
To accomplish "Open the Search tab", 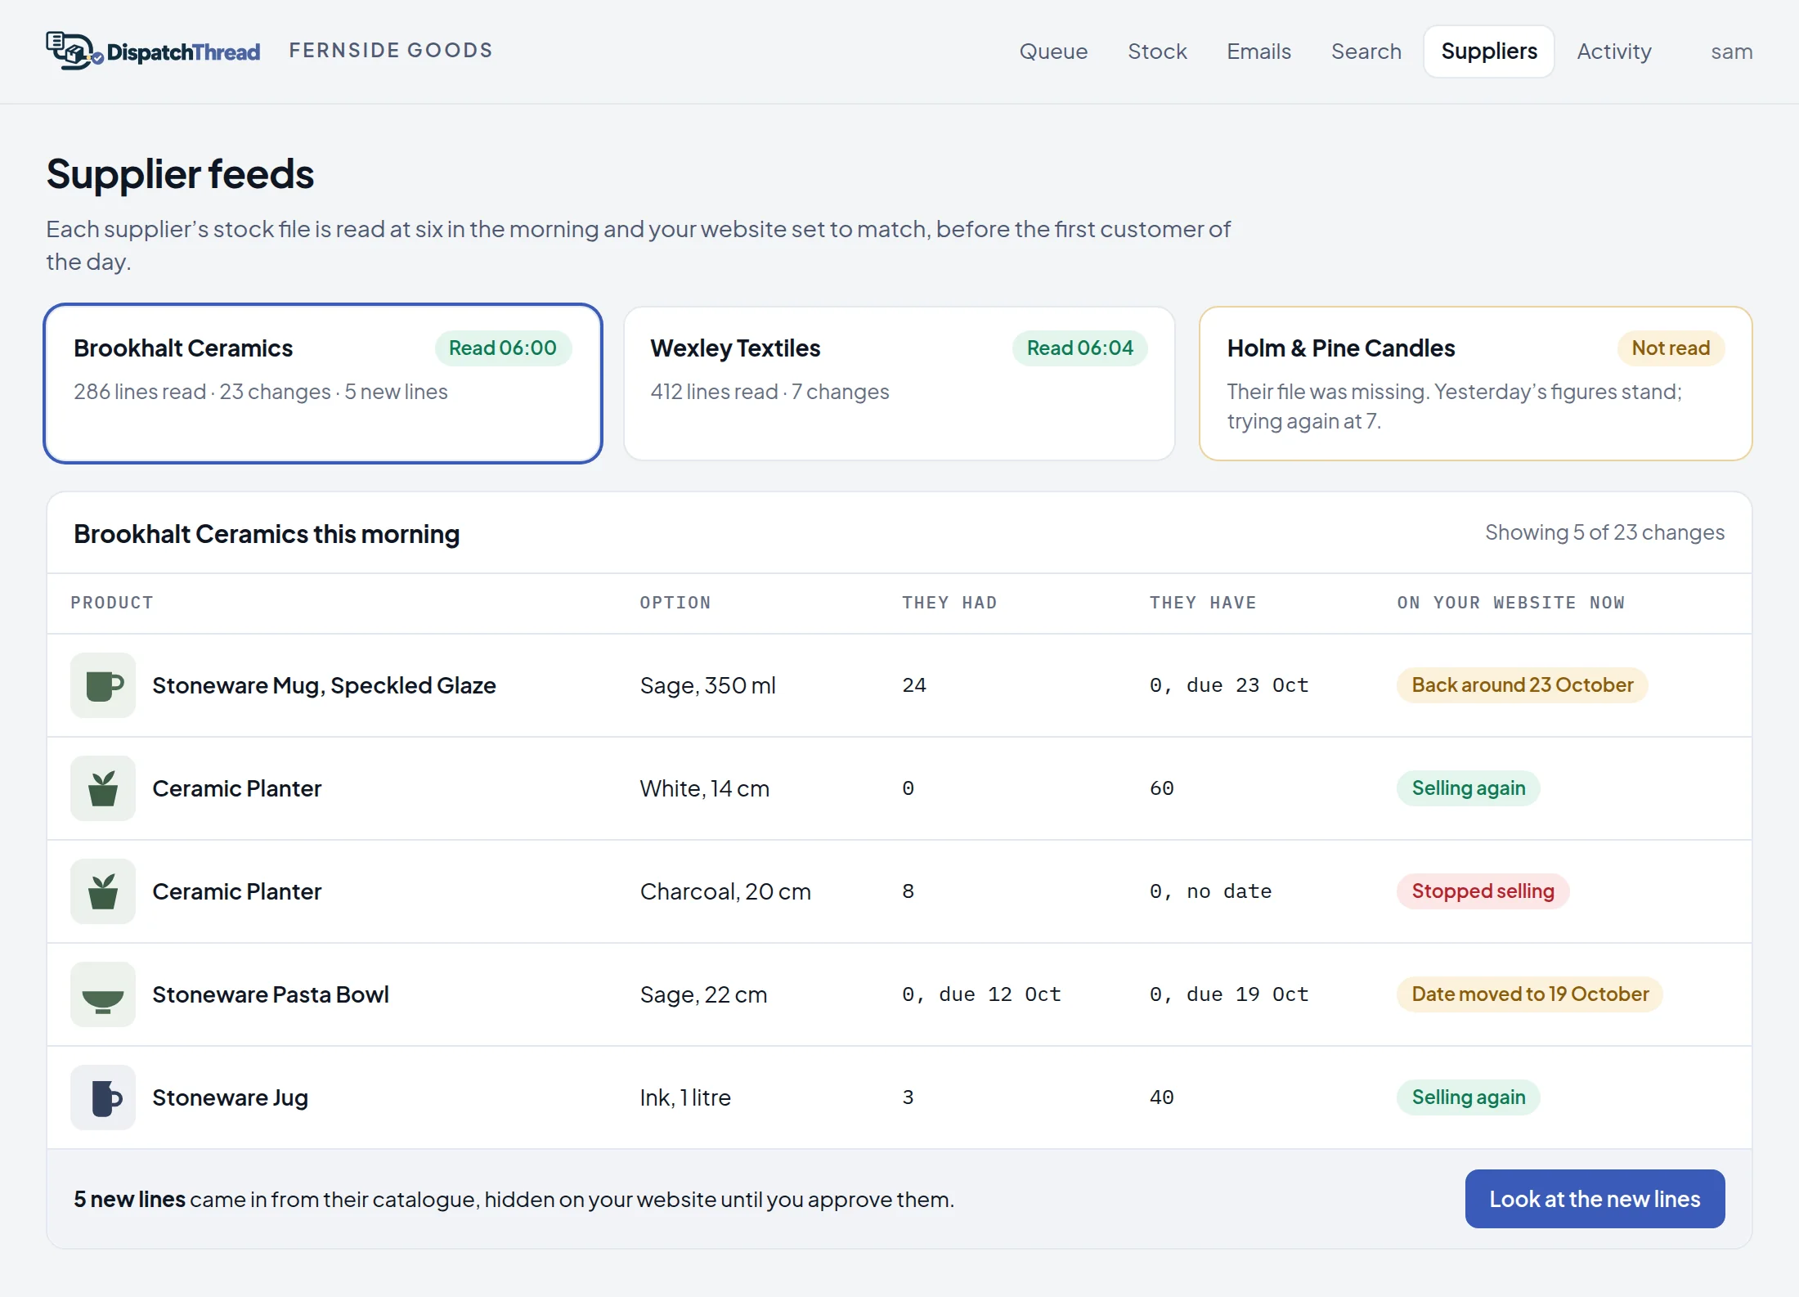I will pyautogui.click(x=1366, y=52).
